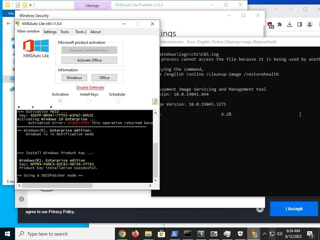Select the Install Keys radio button

tap(89, 101)
